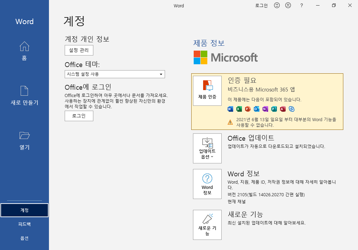358x250 pixels.
Task: Click the About Word (Word 정보) button
Action: (207, 184)
